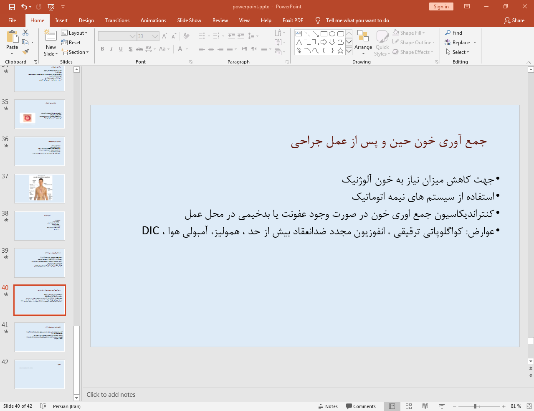Switch to the Design tab
Viewport: 534px width, 411px height.
click(86, 20)
